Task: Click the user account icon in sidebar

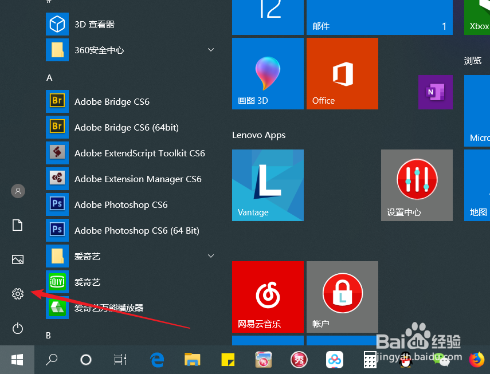Action: 18,191
